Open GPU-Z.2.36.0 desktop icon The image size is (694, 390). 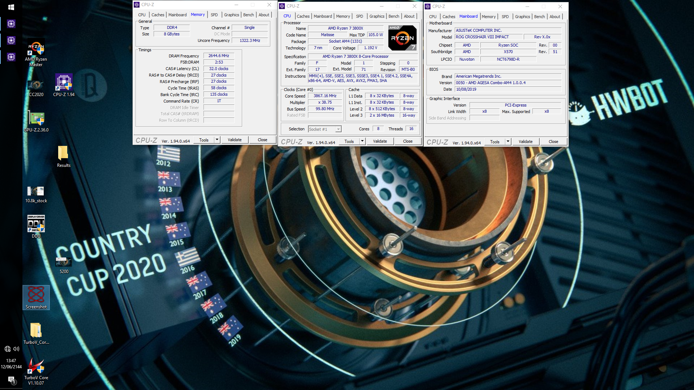pyautogui.click(x=36, y=122)
